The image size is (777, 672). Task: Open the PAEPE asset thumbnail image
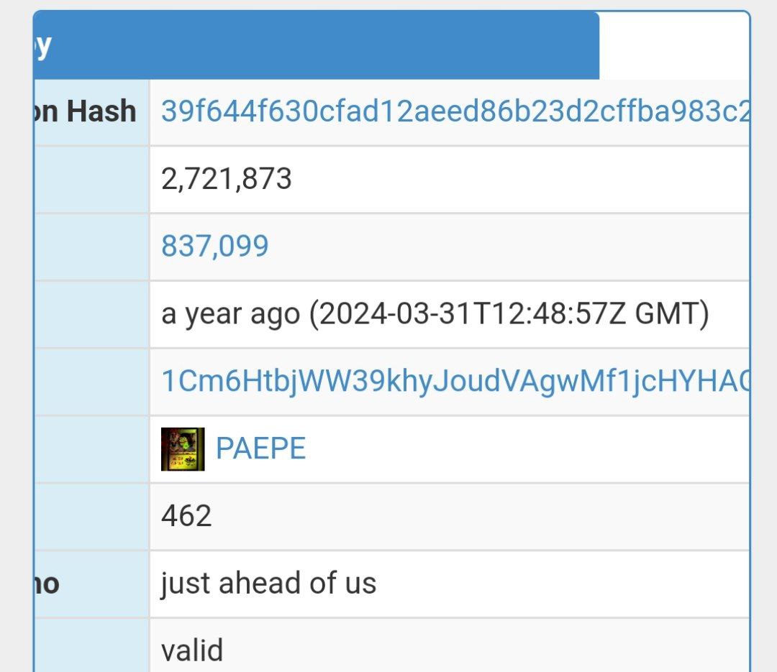pos(182,448)
